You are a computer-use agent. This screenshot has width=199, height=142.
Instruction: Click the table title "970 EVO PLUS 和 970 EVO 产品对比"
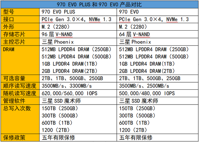click(x=99, y=5)
